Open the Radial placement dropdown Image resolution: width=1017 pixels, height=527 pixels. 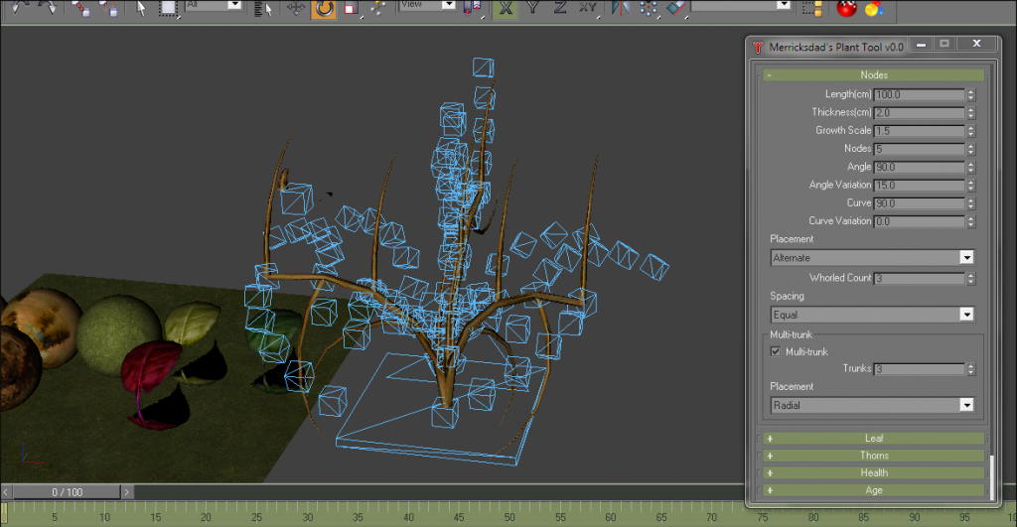[x=872, y=405]
